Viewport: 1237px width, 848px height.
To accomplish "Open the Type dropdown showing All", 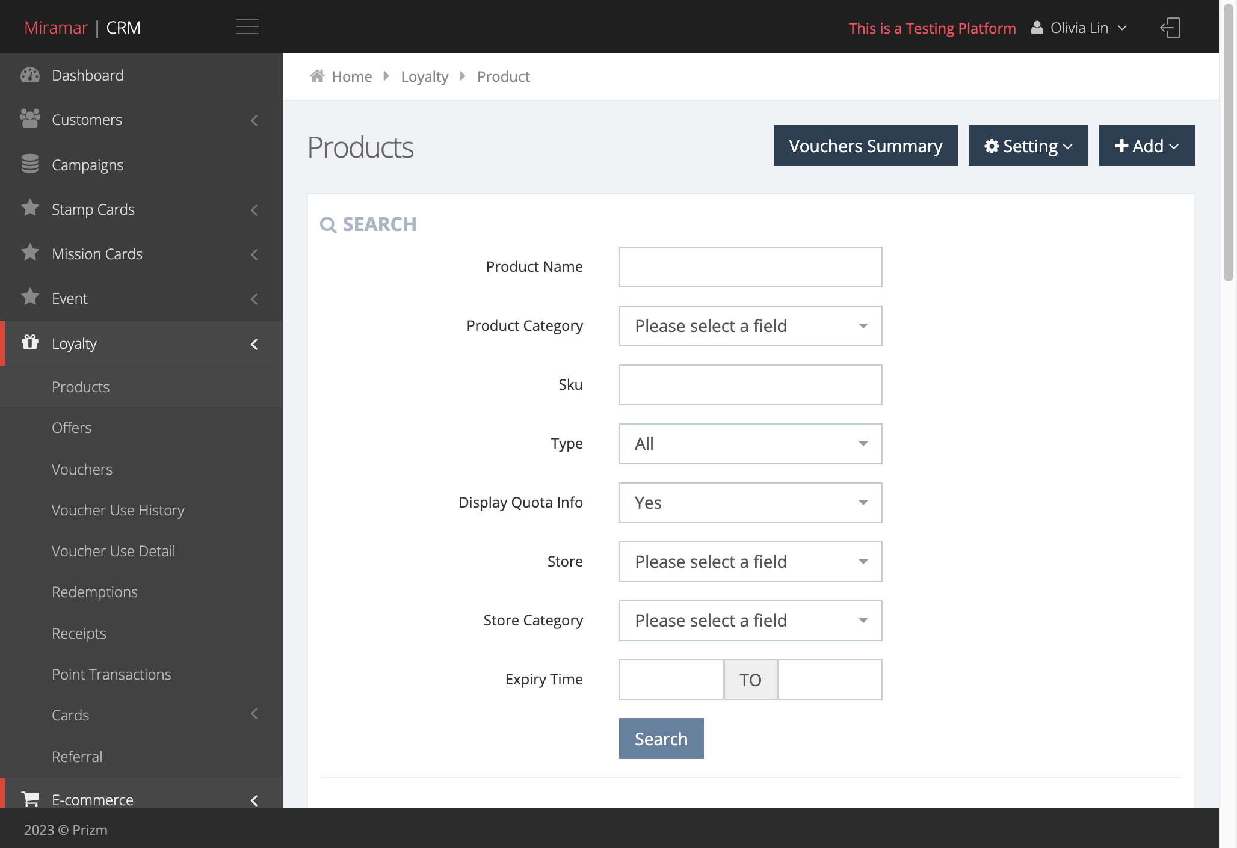I will click(750, 444).
